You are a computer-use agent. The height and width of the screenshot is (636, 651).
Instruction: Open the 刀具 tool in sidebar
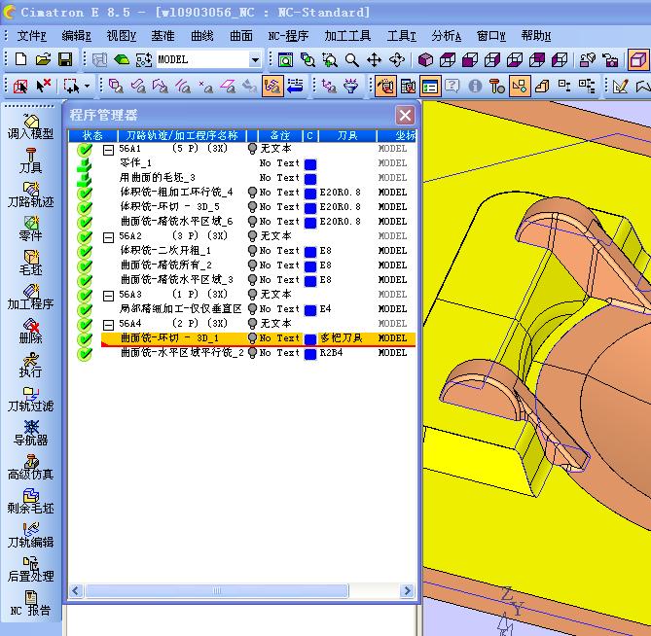[30, 161]
